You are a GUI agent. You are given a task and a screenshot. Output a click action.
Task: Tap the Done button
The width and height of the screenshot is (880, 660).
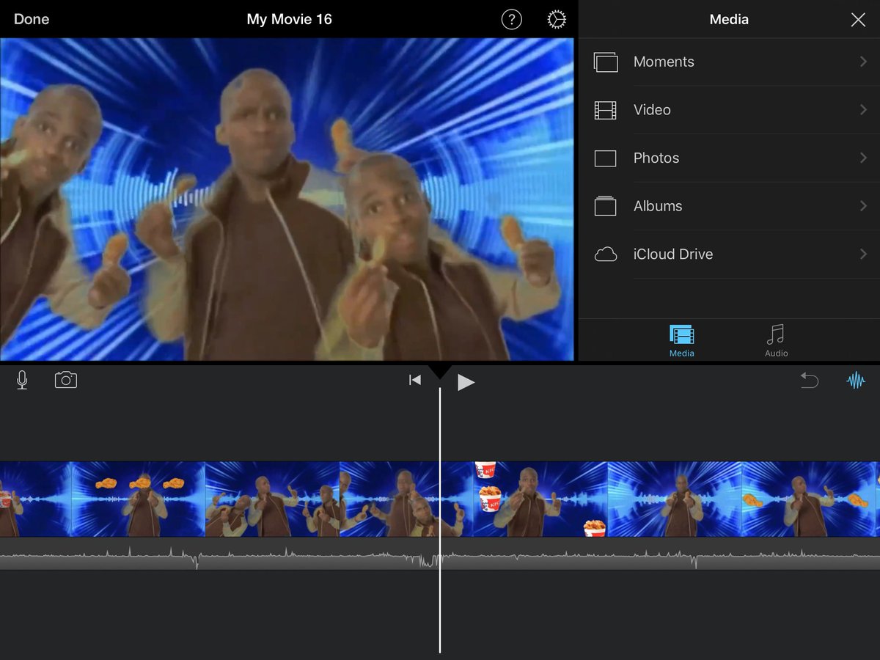pyautogui.click(x=32, y=19)
